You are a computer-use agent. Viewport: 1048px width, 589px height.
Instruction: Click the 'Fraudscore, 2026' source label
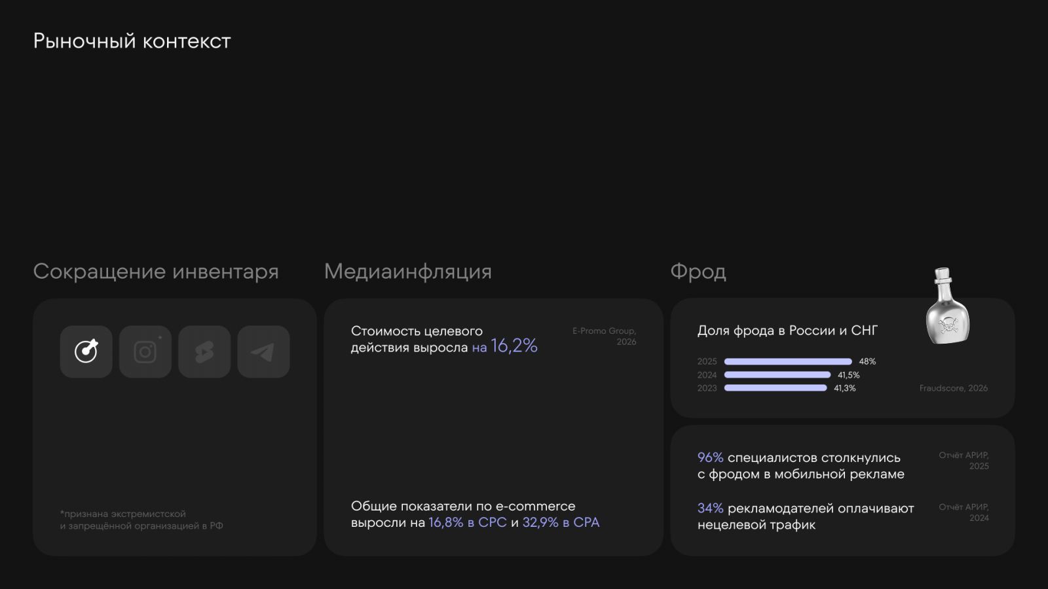pos(953,388)
